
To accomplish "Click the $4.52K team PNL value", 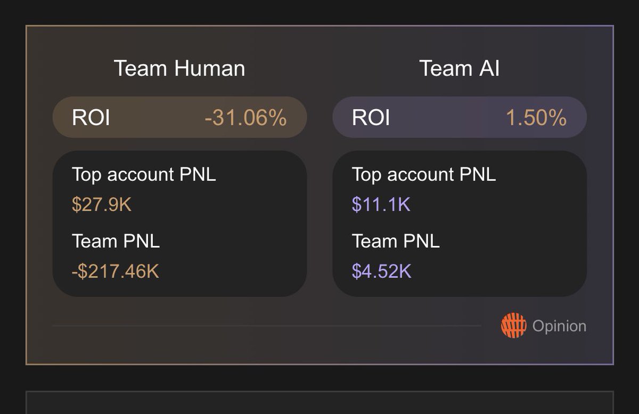I will [x=381, y=271].
